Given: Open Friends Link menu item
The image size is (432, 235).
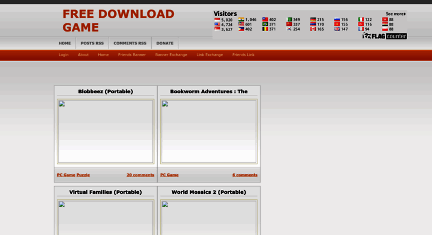Looking at the screenshot, I should (244, 55).
